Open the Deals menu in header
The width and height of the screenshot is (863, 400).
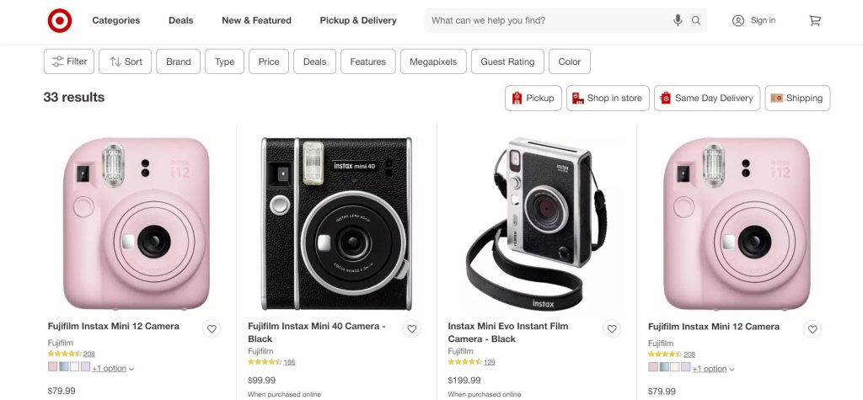[x=180, y=20]
